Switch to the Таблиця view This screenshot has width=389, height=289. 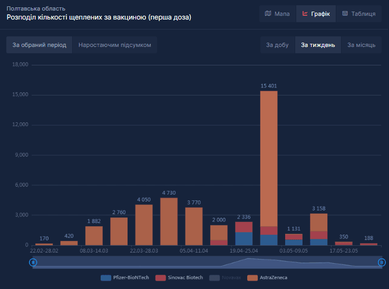tap(359, 14)
